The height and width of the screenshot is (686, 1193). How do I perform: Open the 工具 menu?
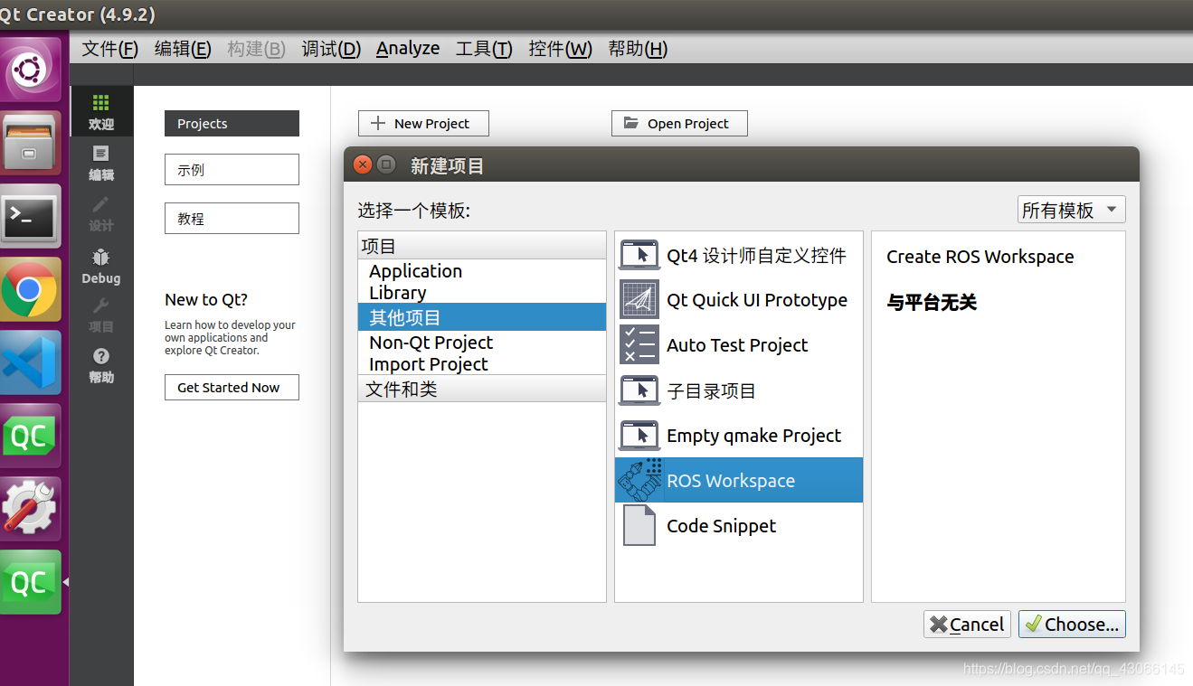(483, 49)
